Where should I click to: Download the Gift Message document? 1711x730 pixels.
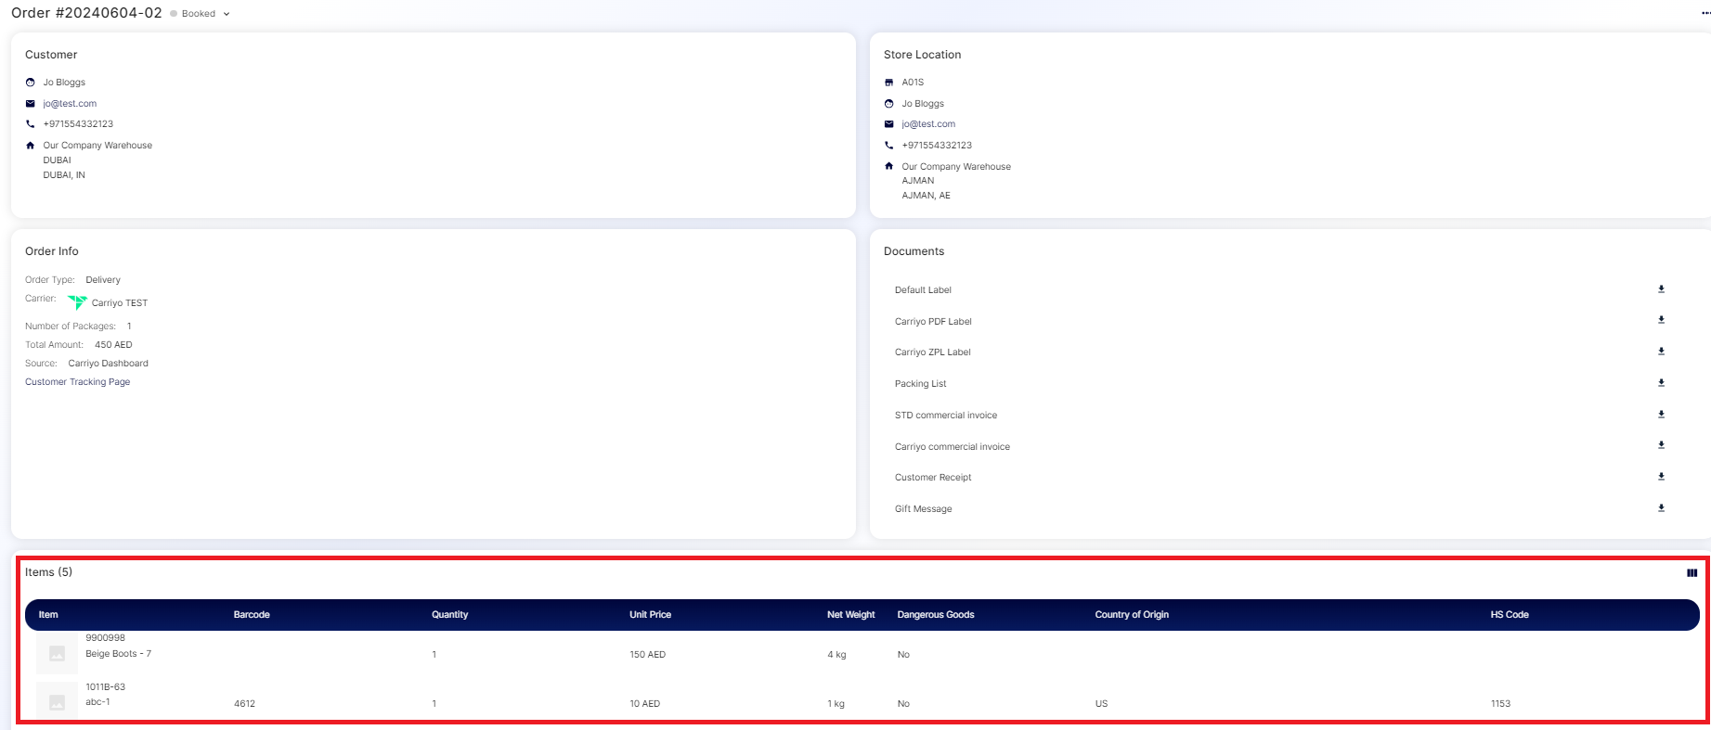pos(1661,508)
